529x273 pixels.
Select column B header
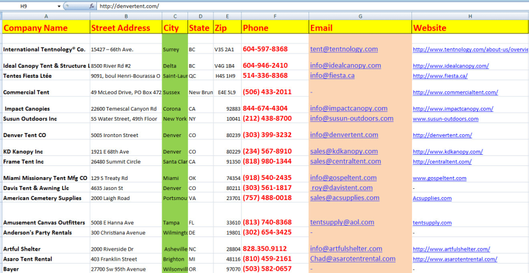tap(126, 16)
